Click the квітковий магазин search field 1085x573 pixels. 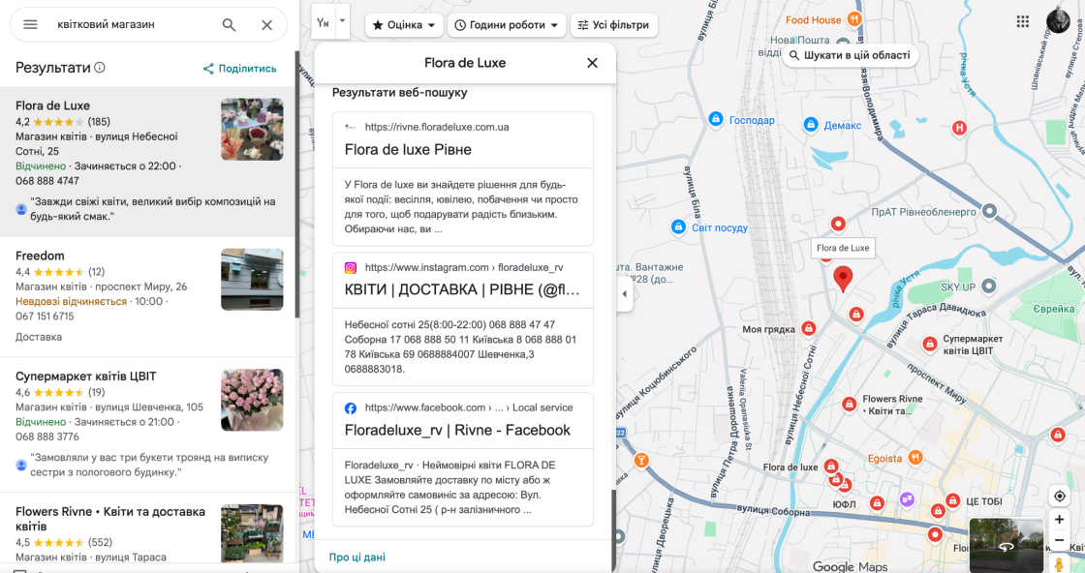click(132, 25)
